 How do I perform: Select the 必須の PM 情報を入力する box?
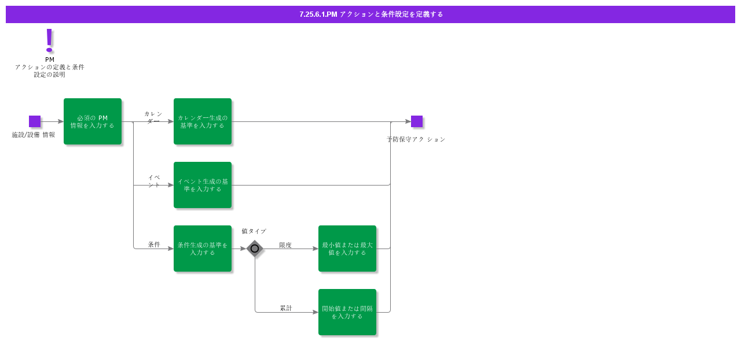tap(93, 121)
